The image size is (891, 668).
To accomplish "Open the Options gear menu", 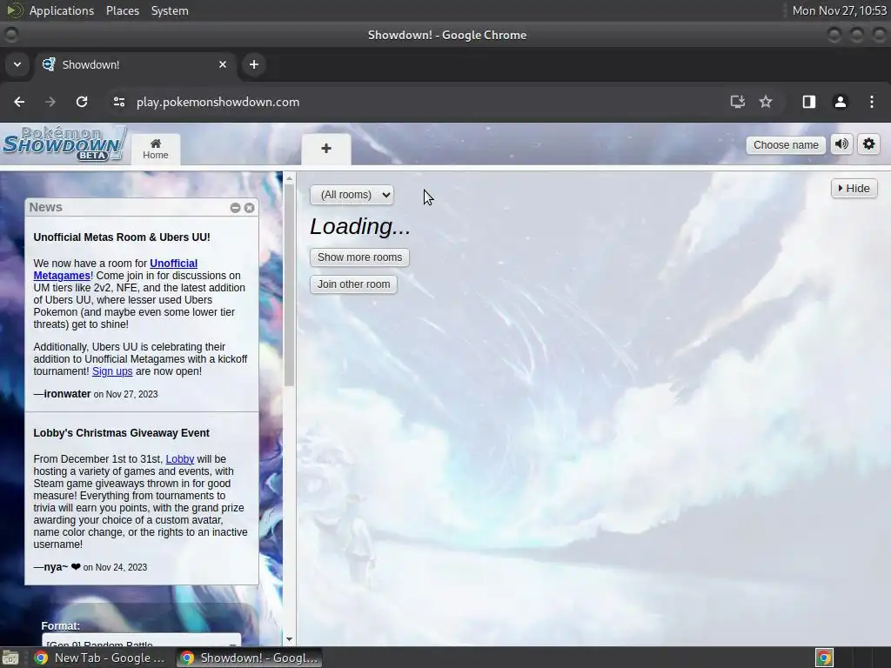I will point(868,144).
